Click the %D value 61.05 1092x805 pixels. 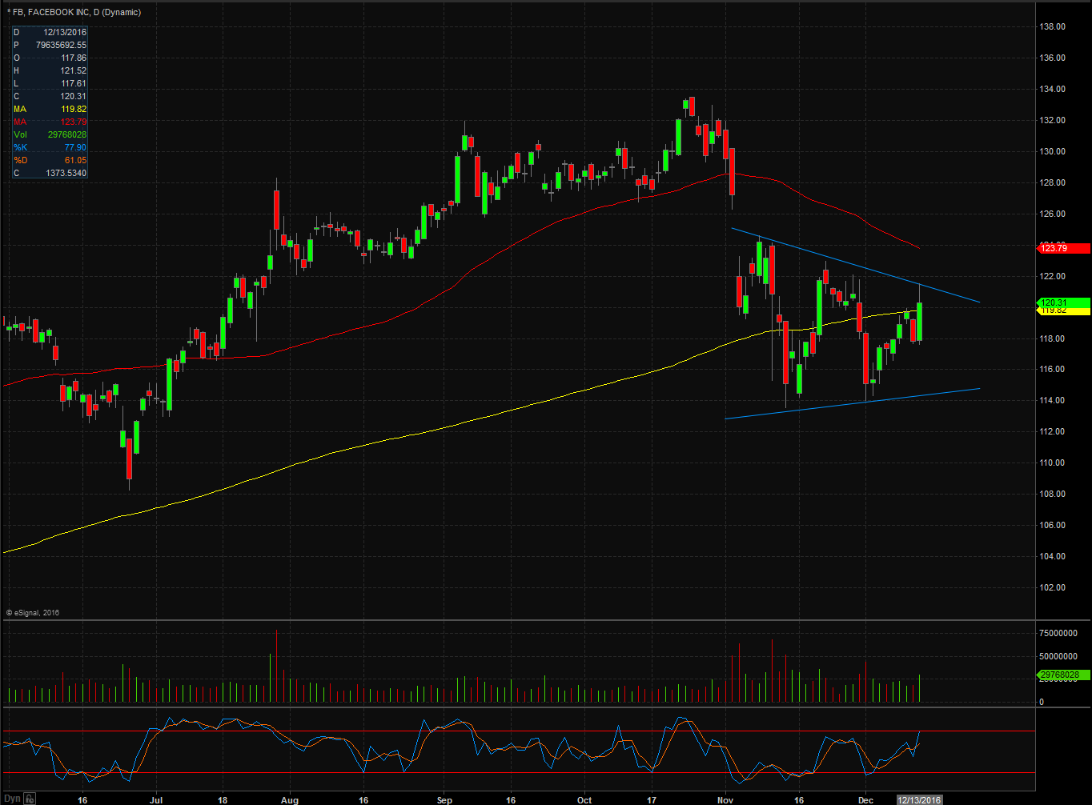(x=76, y=160)
